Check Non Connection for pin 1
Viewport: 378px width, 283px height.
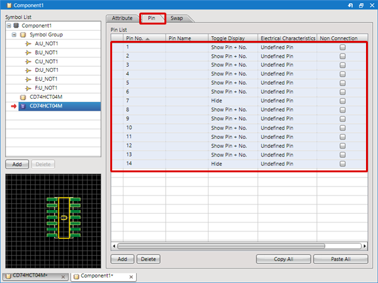click(343, 47)
